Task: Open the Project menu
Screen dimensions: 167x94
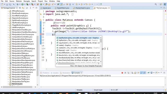Action: (x=40, y=1)
